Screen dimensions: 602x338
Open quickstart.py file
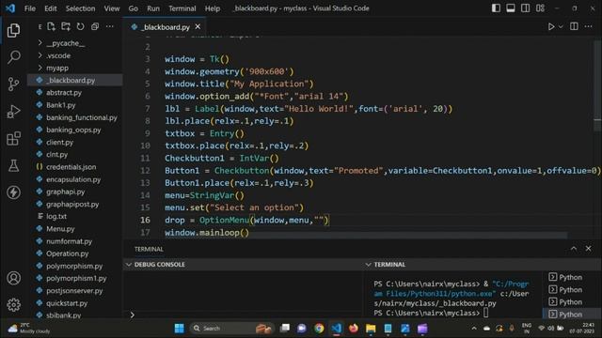[67, 302]
